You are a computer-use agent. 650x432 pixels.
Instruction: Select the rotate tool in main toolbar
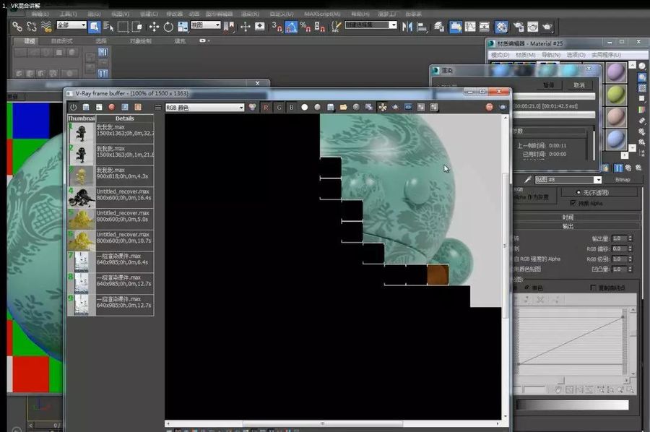click(168, 27)
